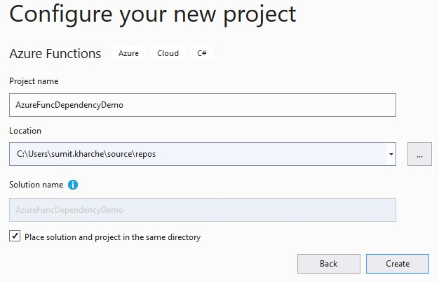
Task: Click the C# language tag
Action: tap(202, 53)
